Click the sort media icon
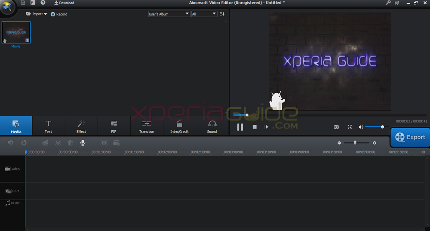This screenshot has width=430, height=231. click(x=222, y=14)
